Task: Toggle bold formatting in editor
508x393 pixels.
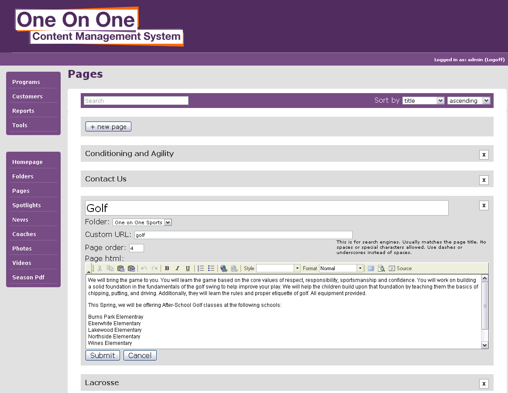Action: 167,268
